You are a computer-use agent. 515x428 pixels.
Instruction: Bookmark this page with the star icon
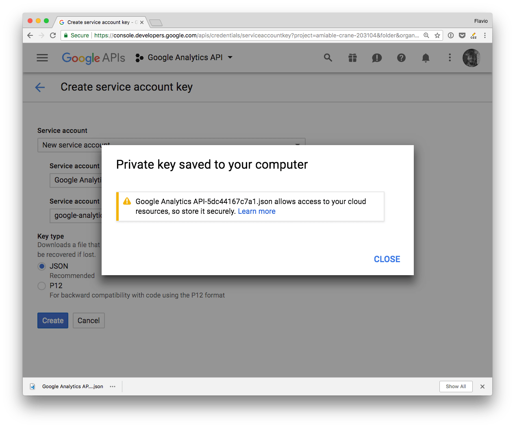437,35
